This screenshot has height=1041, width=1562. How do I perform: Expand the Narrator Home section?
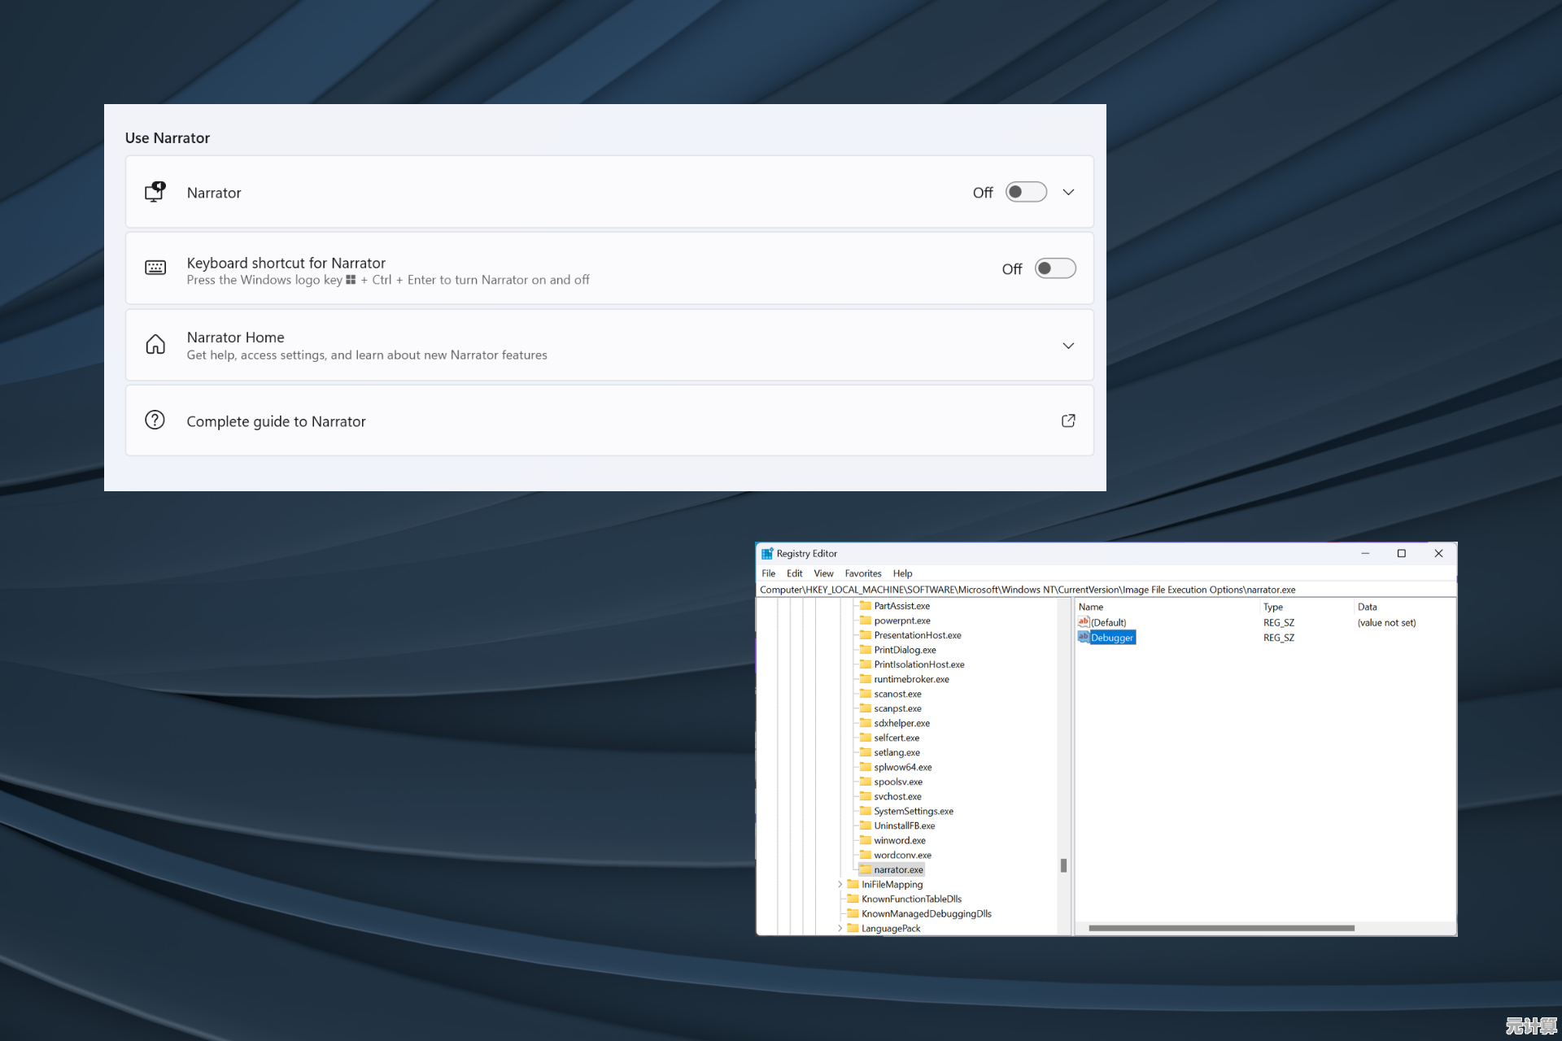coord(1068,345)
